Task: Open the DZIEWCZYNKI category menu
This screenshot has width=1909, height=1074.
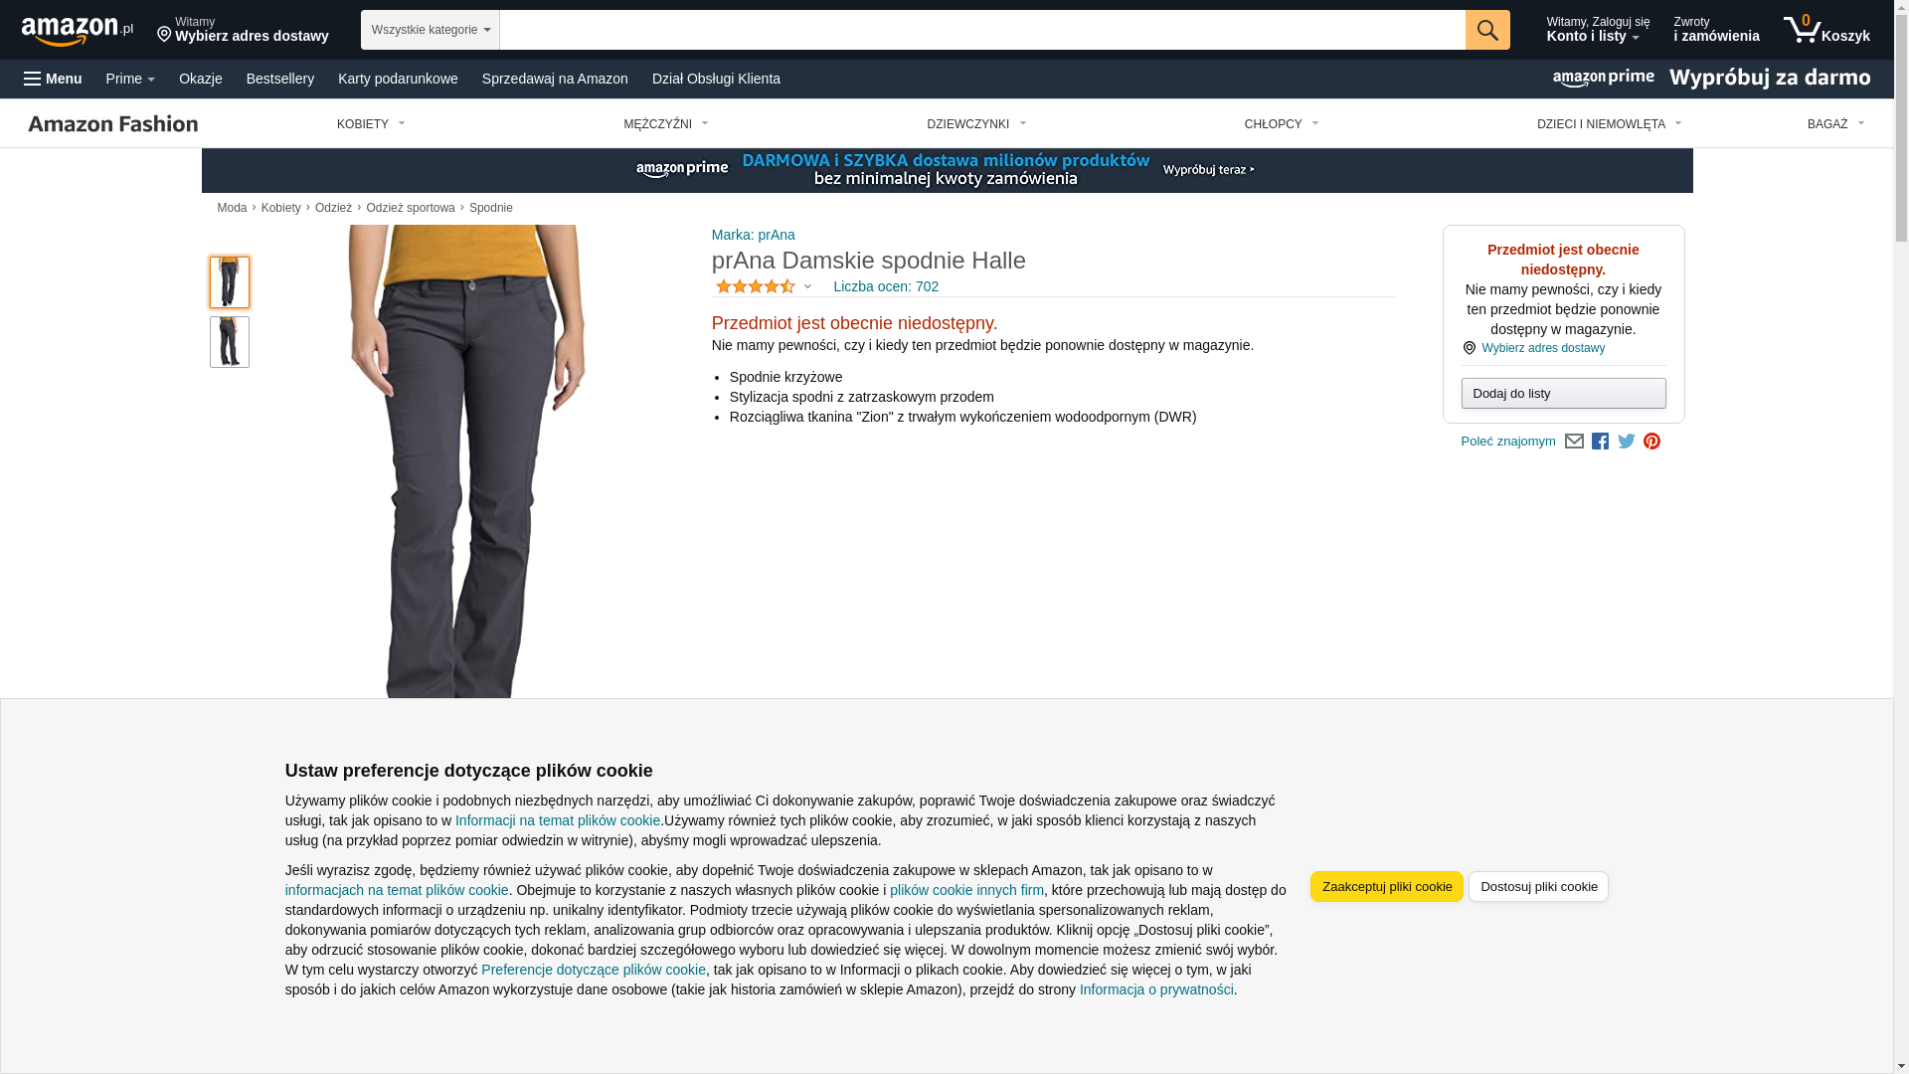Action: tap(976, 124)
